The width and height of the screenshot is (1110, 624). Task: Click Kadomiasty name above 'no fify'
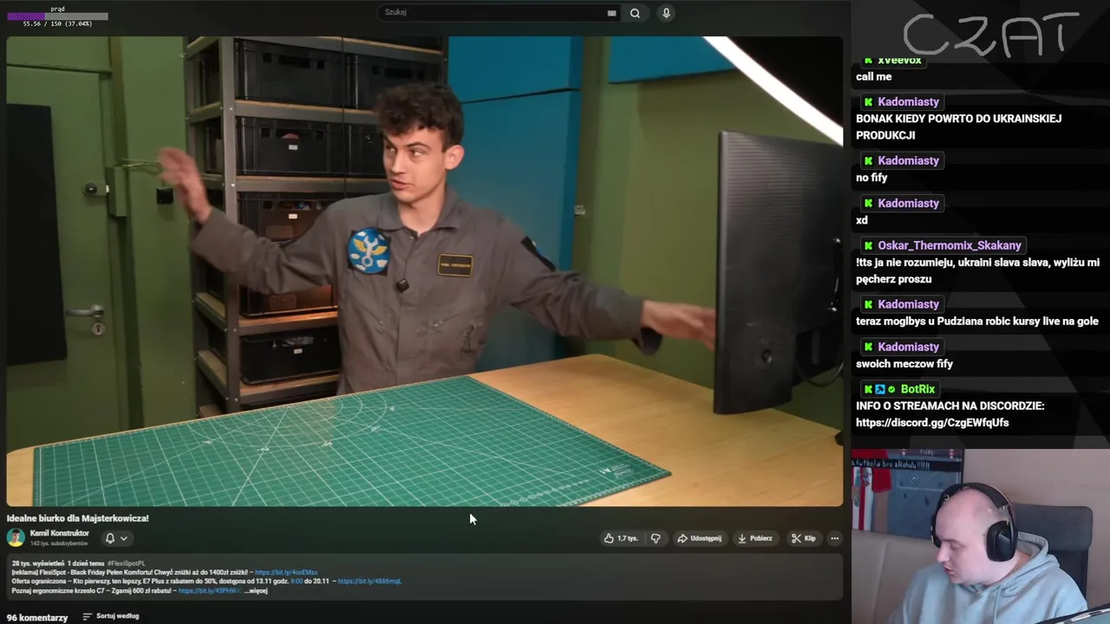(908, 160)
